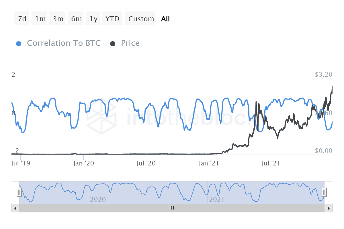Click the left navigator range handle
Image resolution: width=344 pixels, height=229 pixels.
click(19, 192)
